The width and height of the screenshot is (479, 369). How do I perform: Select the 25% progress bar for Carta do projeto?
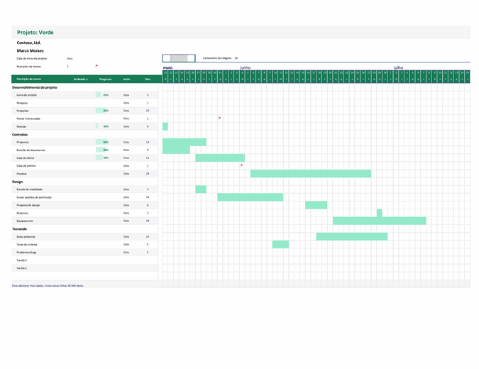tap(104, 94)
